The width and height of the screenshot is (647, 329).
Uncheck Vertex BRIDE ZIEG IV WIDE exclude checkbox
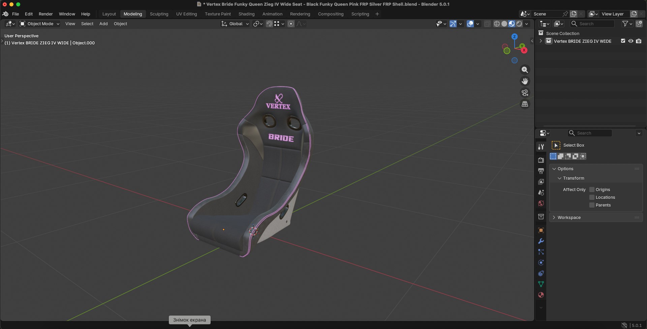point(623,41)
